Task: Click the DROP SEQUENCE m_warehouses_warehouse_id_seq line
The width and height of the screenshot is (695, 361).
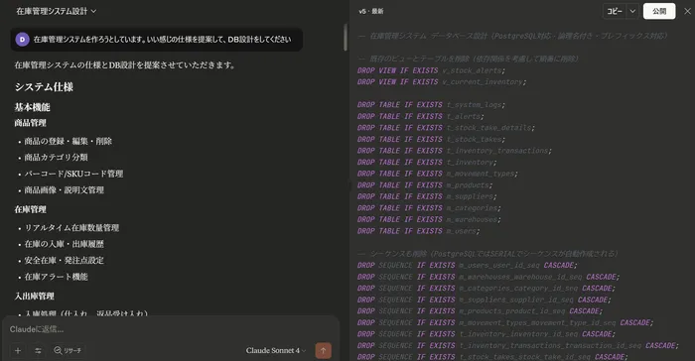Action: point(488,277)
